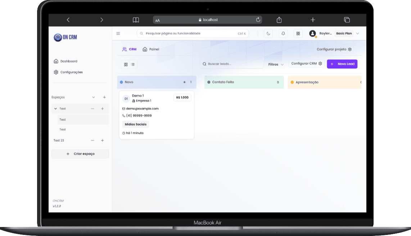Click the ON CRM logo

65,37
